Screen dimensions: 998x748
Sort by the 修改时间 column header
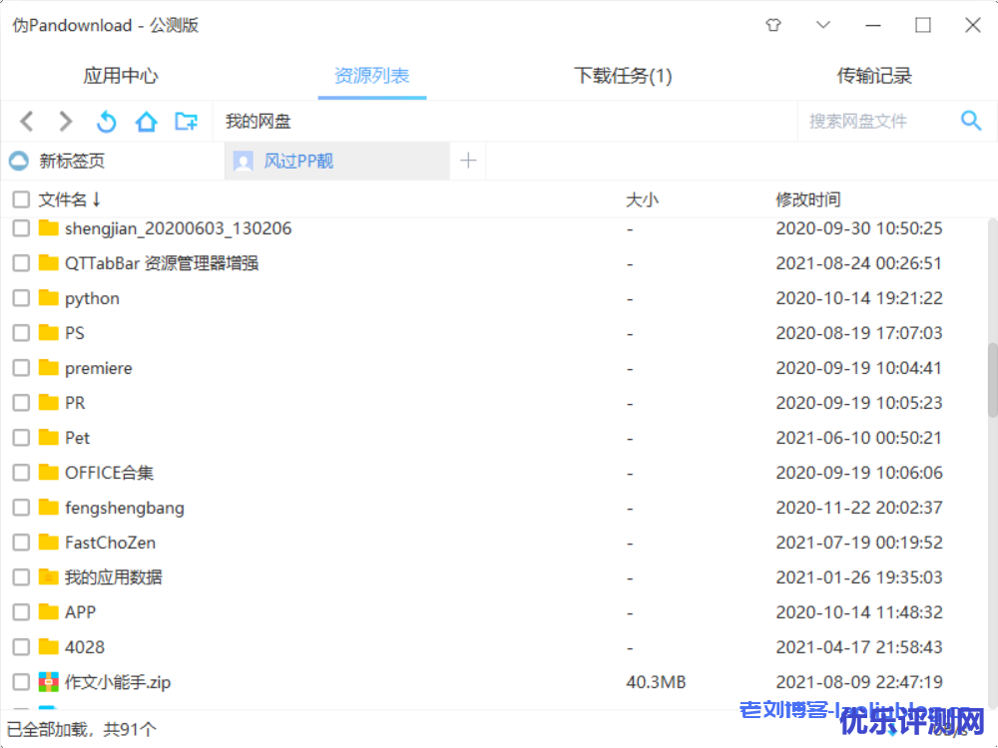click(x=808, y=199)
